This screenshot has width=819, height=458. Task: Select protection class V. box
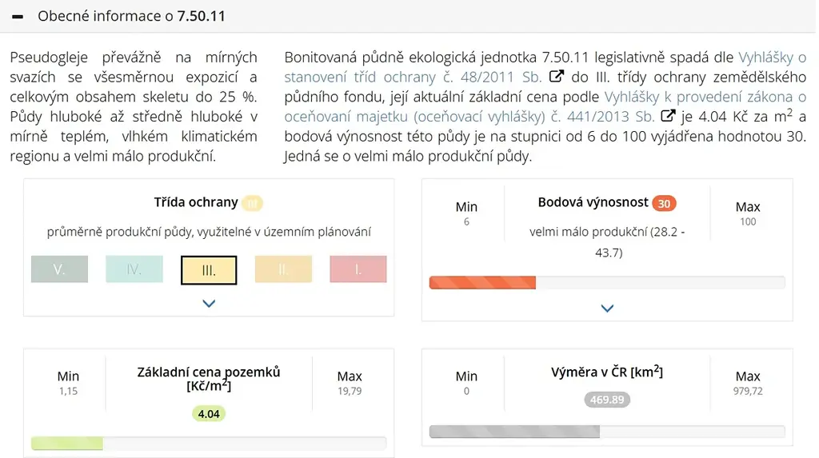pos(59,269)
